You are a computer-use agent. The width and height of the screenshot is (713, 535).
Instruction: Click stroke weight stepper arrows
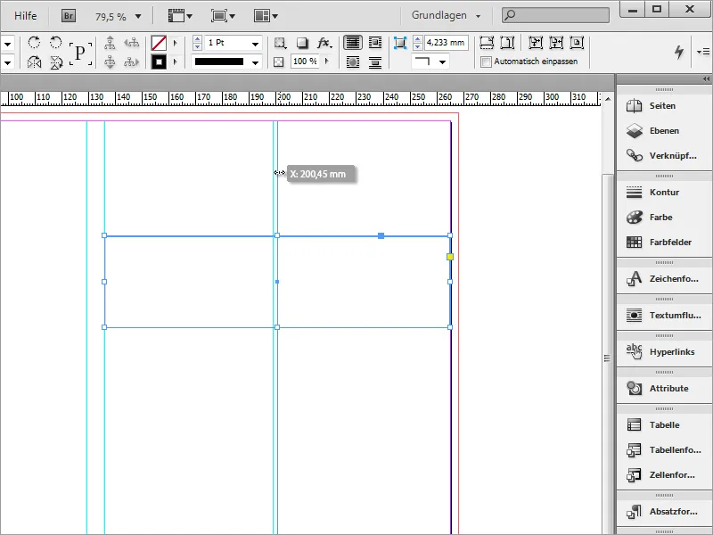coord(197,43)
